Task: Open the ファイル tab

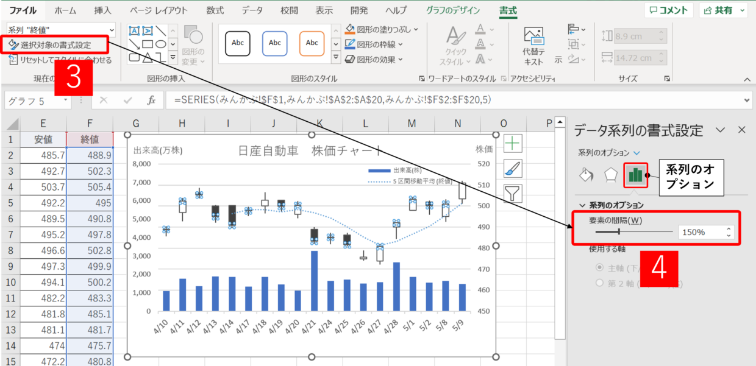Action: 23,10
